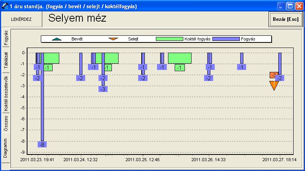Screen dimensions: 305x171
Task: Click the 2011.03.23. 19:41 axis label
Action: [x=37, y=160]
